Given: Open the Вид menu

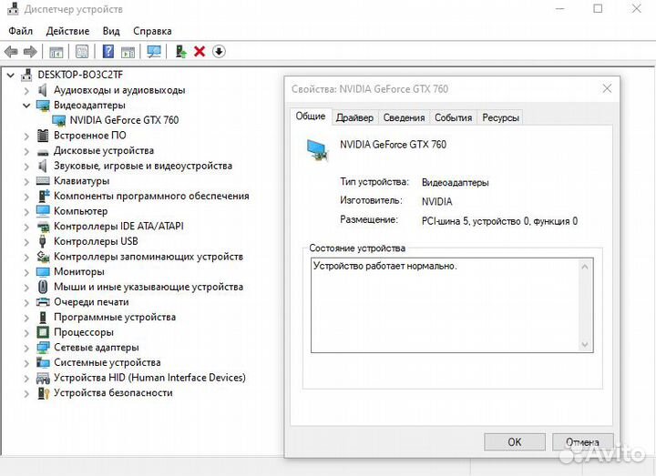Looking at the screenshot, I should 111,31.
